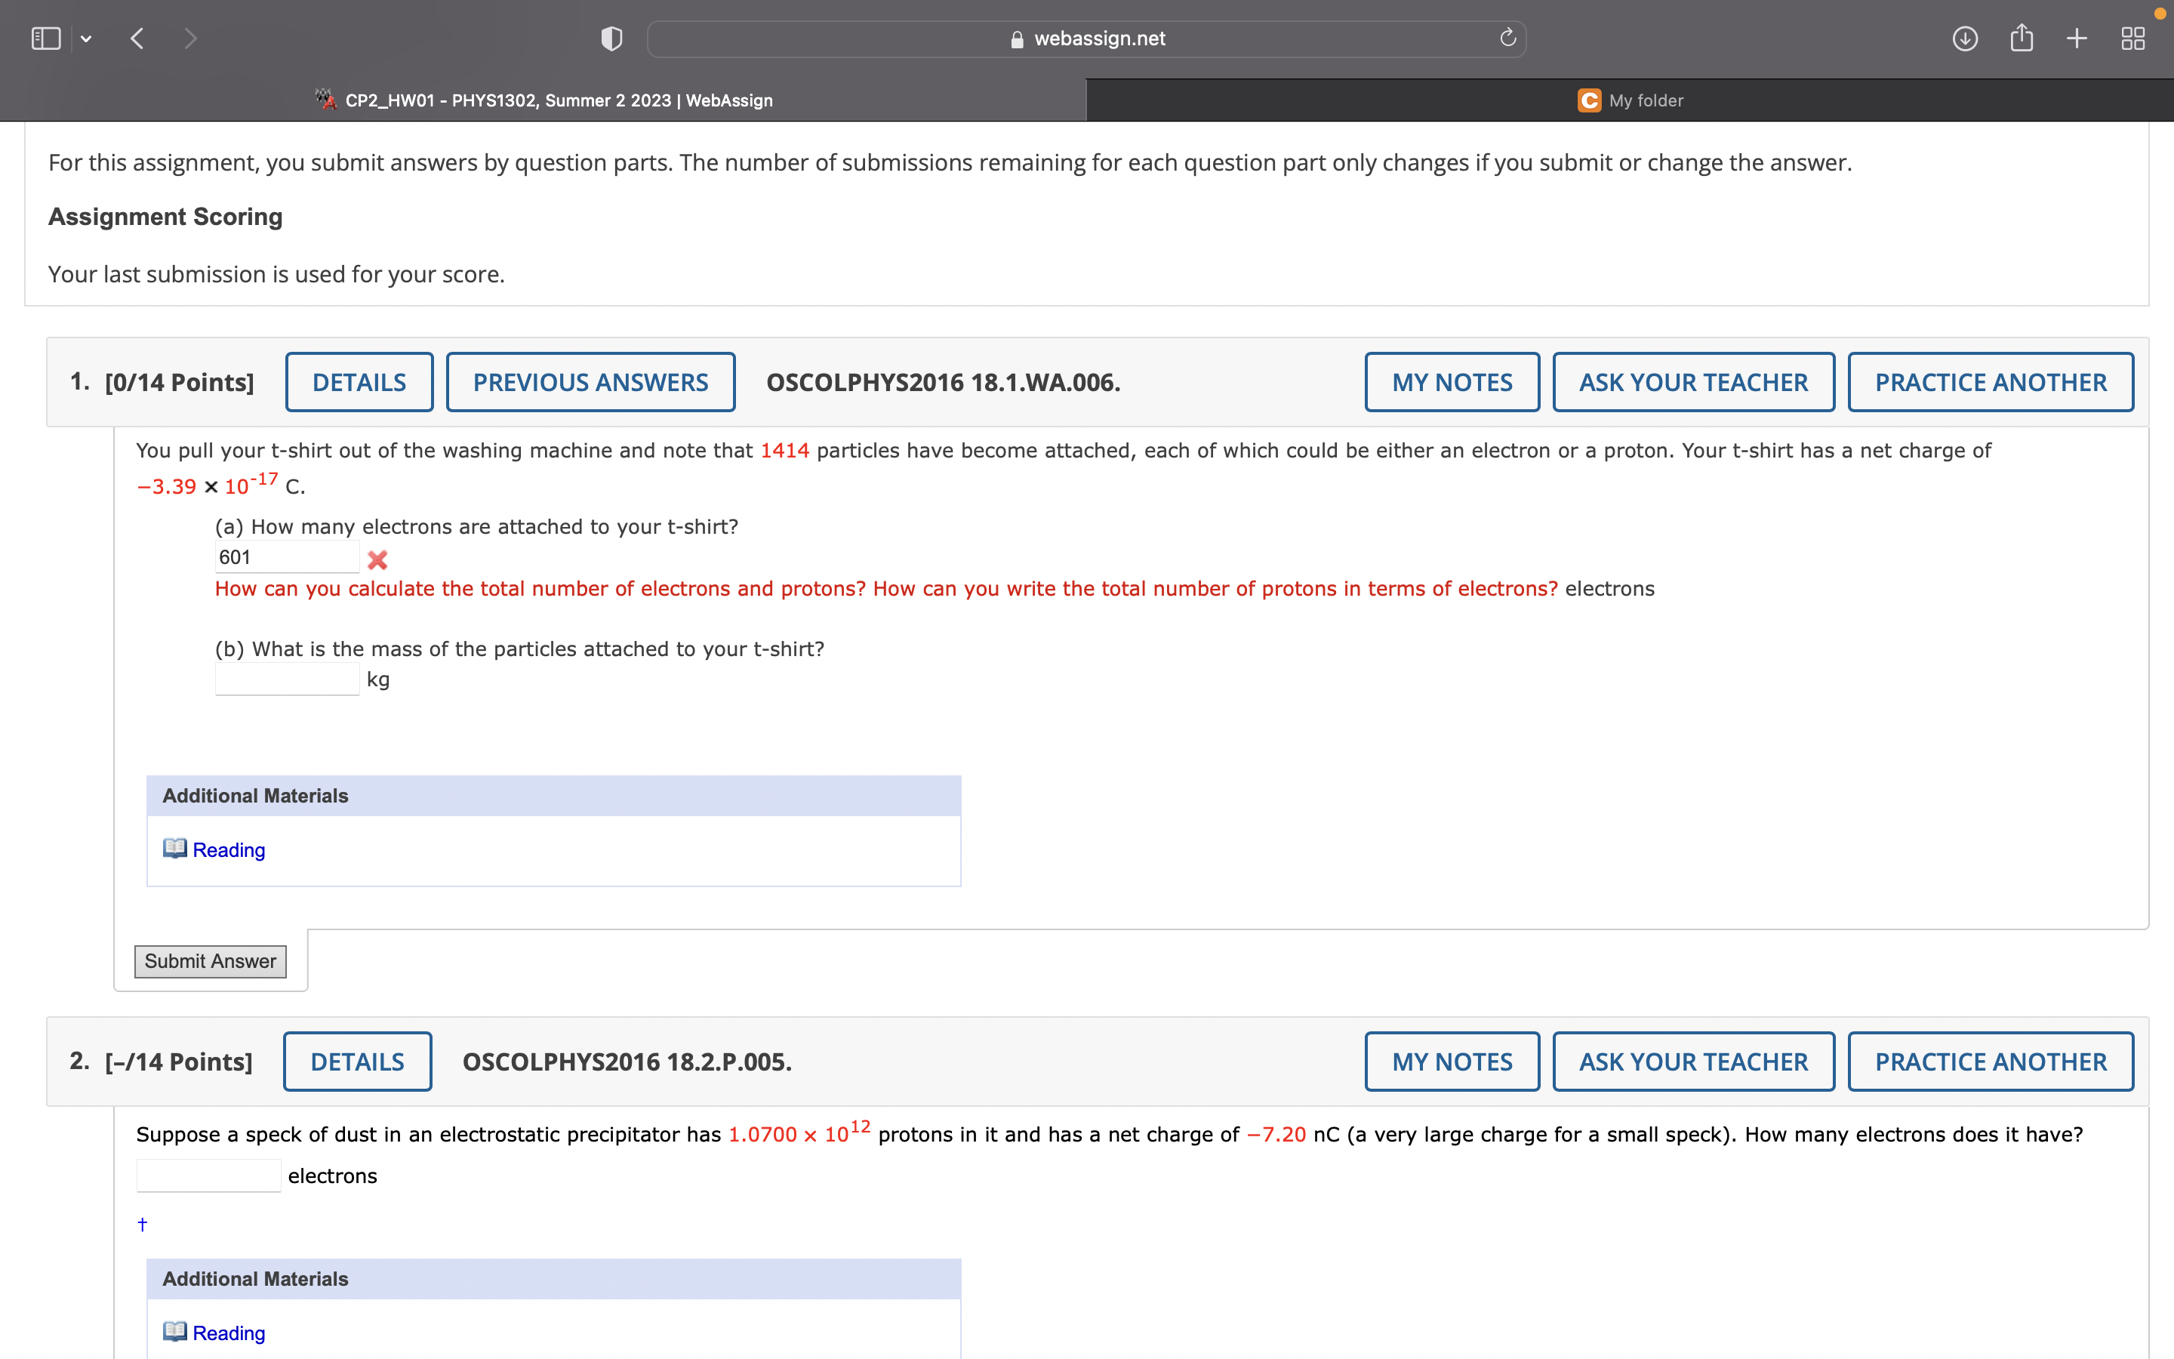The width and height of the screenshot is (2174, 1359).
Task: Click the downloads icon in the toolbar
Action: (1965, 38)
